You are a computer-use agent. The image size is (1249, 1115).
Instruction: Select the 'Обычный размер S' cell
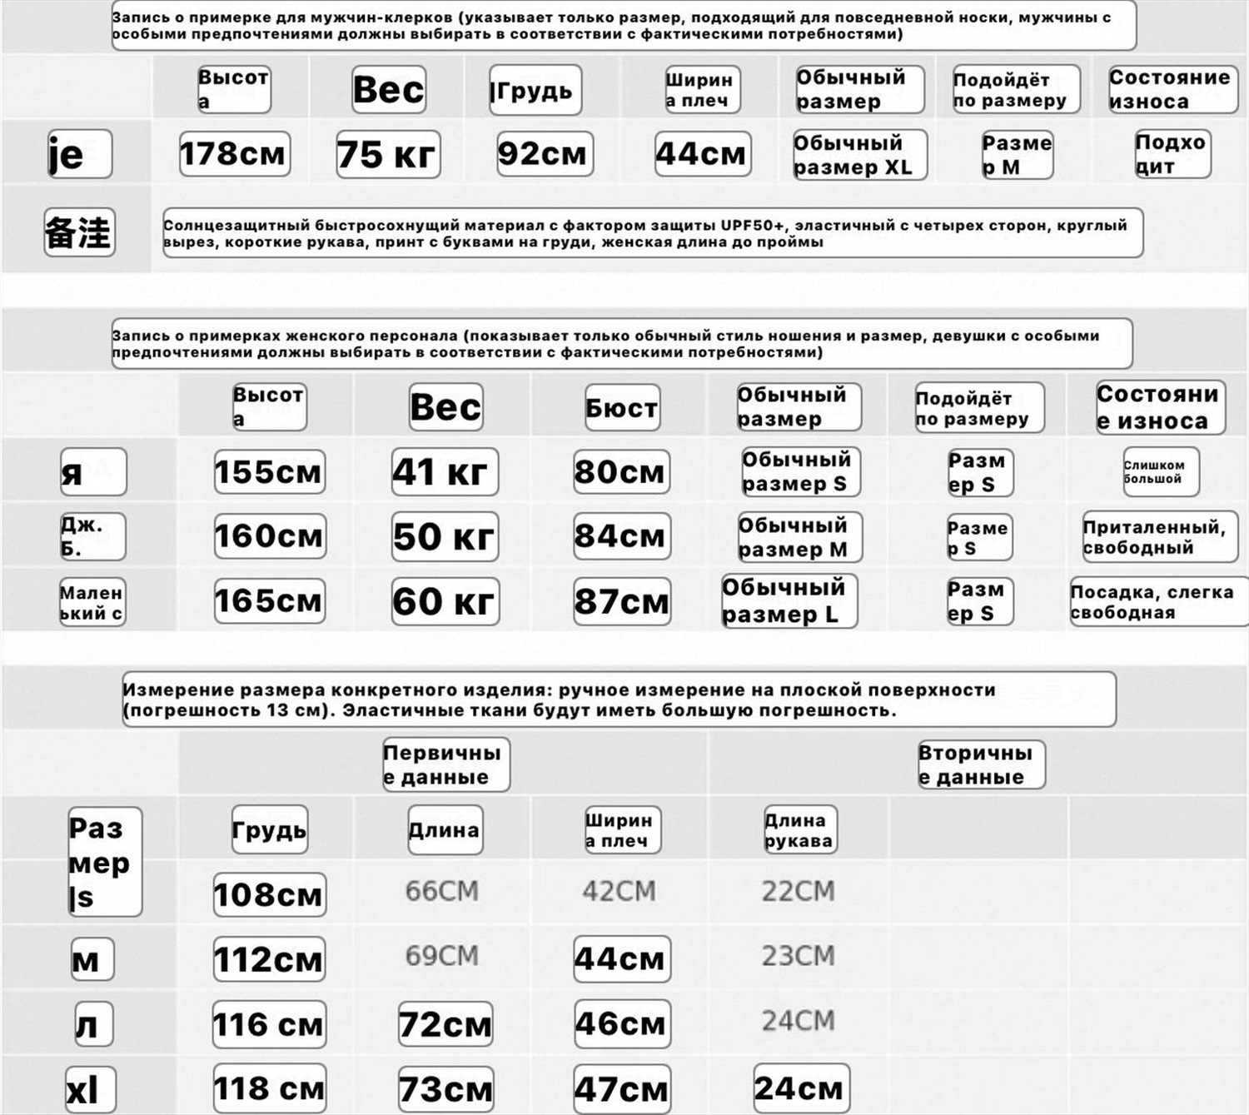coord(800,472)
